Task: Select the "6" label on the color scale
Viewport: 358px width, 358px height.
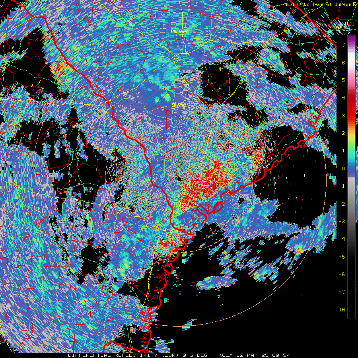Action: click(343, 62)
